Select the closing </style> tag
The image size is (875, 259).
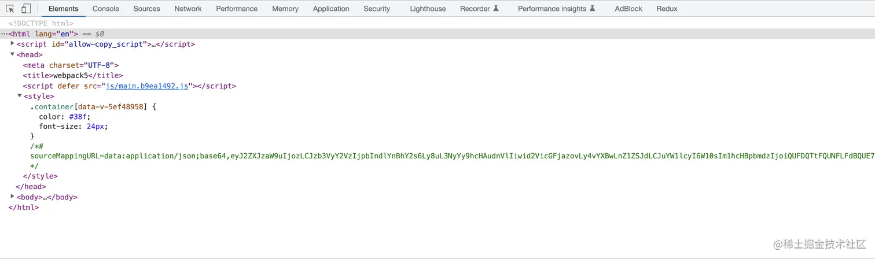click(x=41, y=176)
